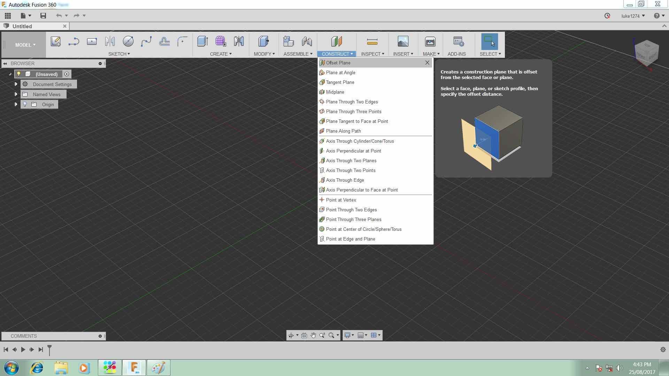Jump to timeline end button
Image resolution: width=669 pixels, height=376 pixels.
(41, 349)
